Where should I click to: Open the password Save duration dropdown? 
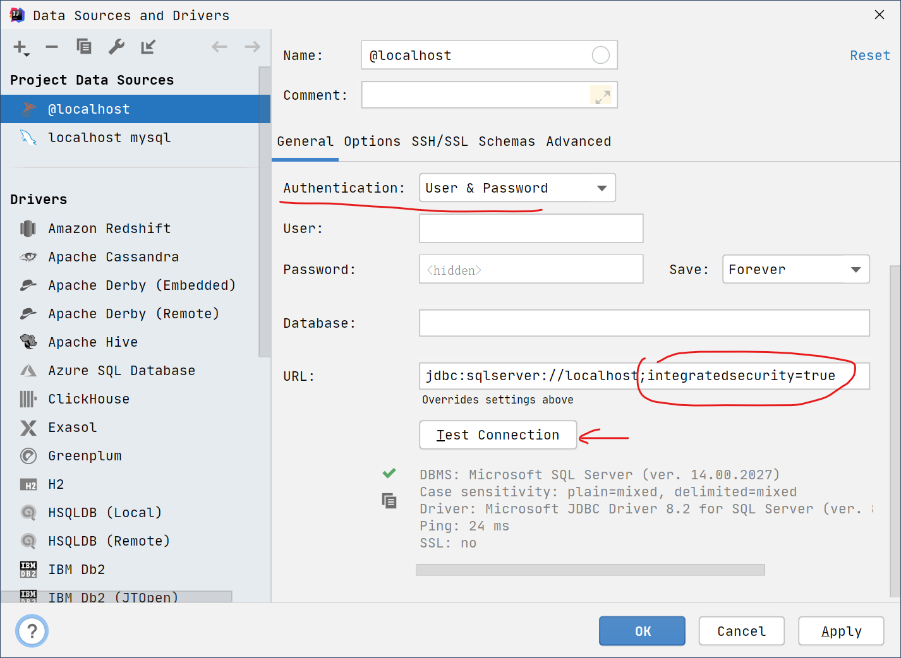click(x=795, y=269)
